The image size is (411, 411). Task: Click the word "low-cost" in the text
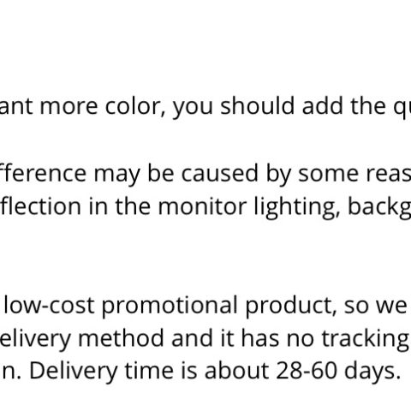point(49,305)
